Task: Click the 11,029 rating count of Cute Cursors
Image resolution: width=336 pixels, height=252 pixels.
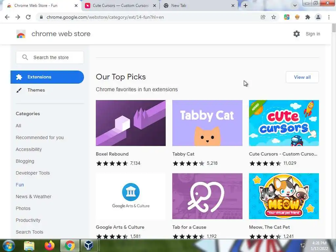Action: coord(290,163)
